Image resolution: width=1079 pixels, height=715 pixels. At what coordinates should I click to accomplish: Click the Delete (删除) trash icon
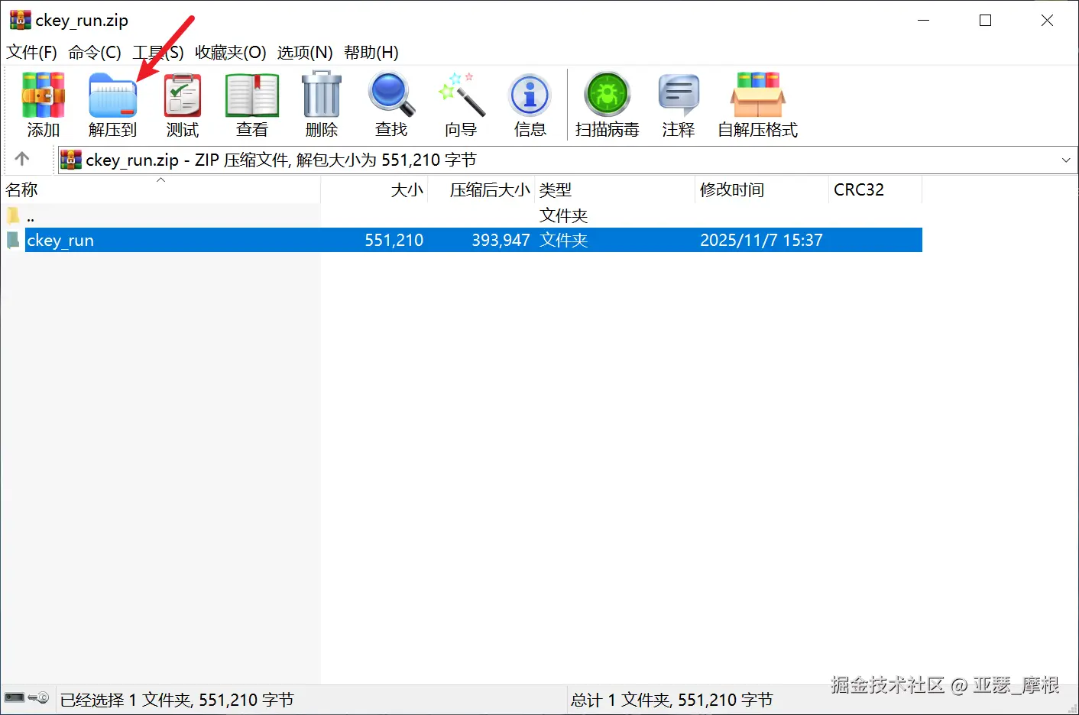click(x=322, y=94)
